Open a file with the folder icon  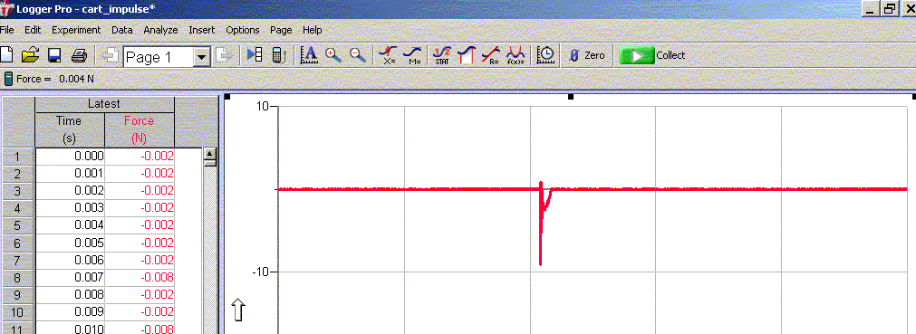coord(30,55)
